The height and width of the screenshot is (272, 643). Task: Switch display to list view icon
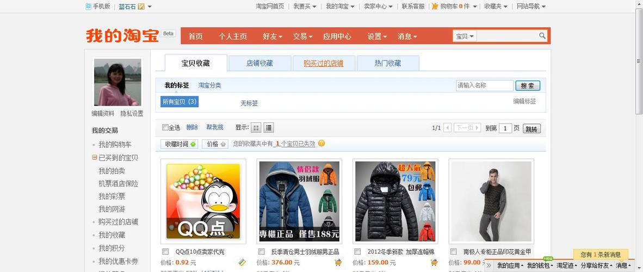(269, 128)
